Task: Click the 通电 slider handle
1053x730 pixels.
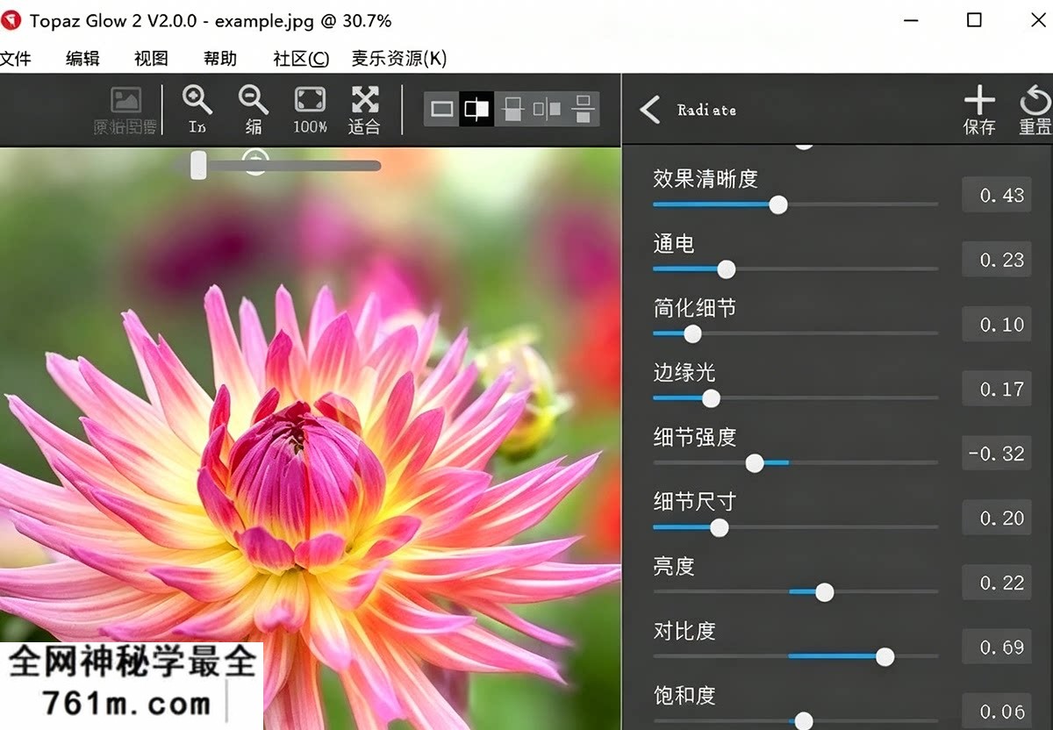Action: [726, 269]
